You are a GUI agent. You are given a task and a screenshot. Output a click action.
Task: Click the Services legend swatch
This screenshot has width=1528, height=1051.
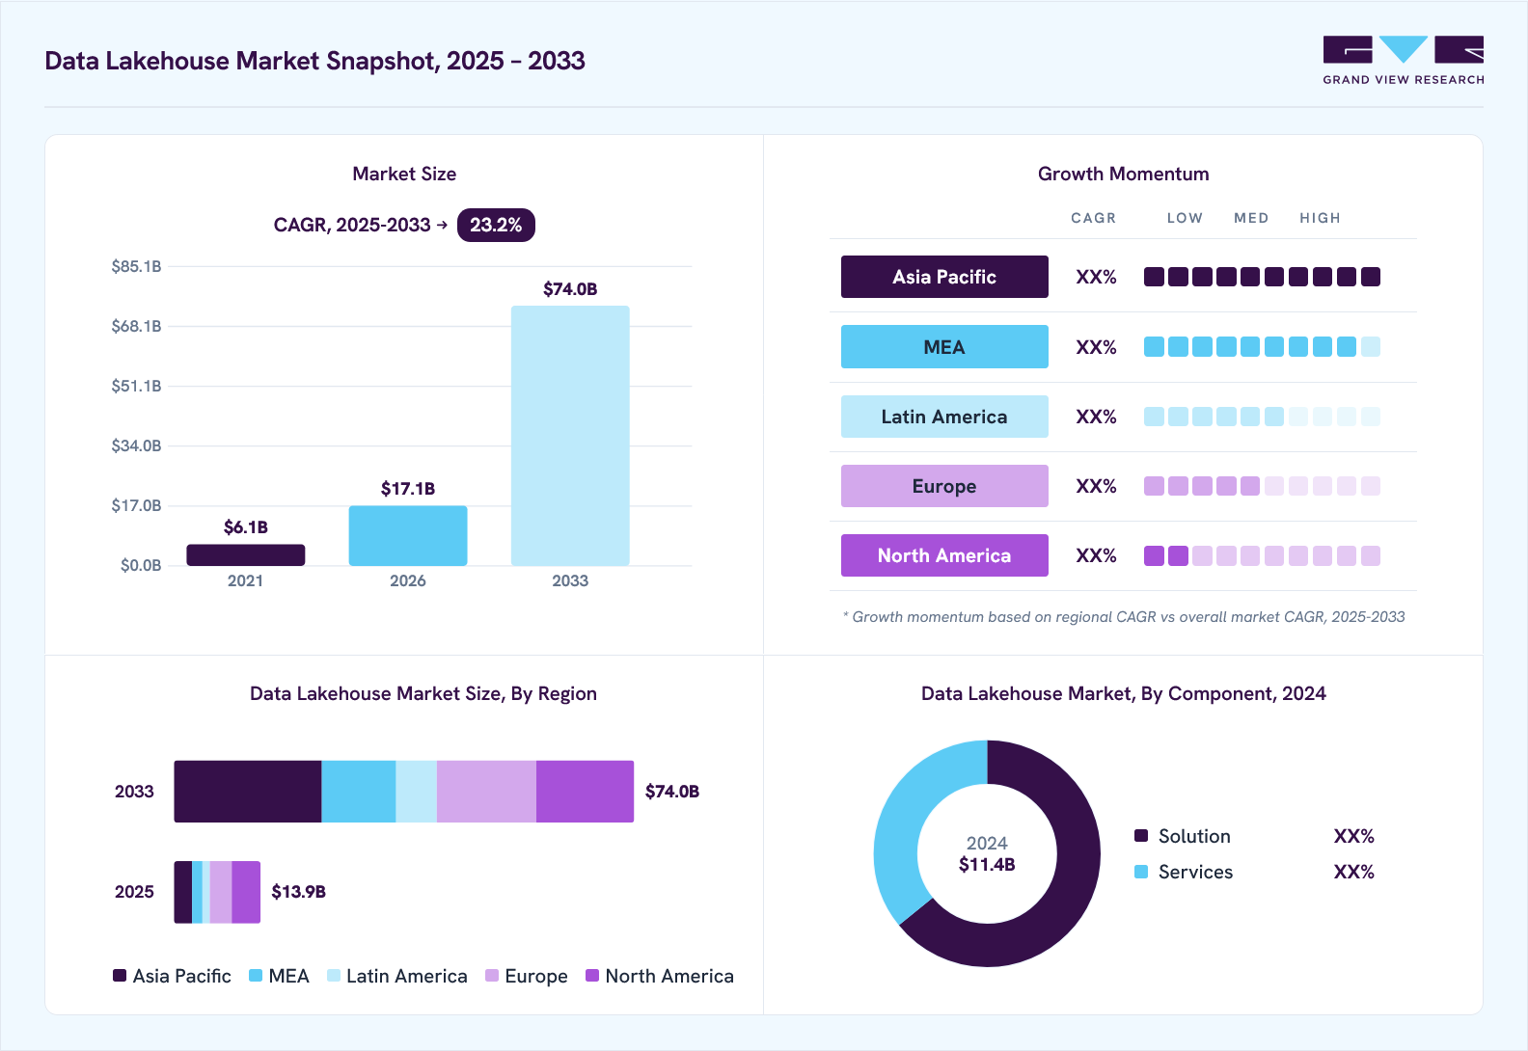point(1141,872)
